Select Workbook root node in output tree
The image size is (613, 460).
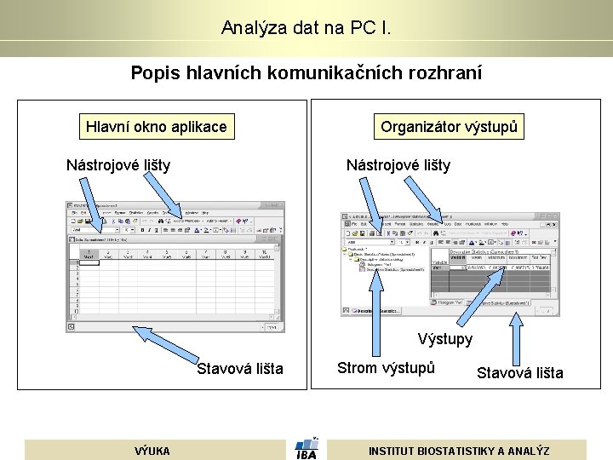click(x=354, y=249)
